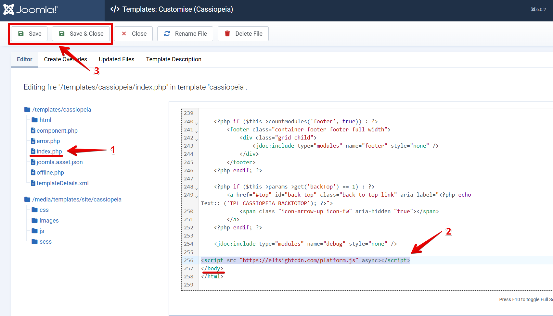Collapse the /templates/cassiopeia folder tree
This screenshot has width=553, height=316.
[61, 110]
